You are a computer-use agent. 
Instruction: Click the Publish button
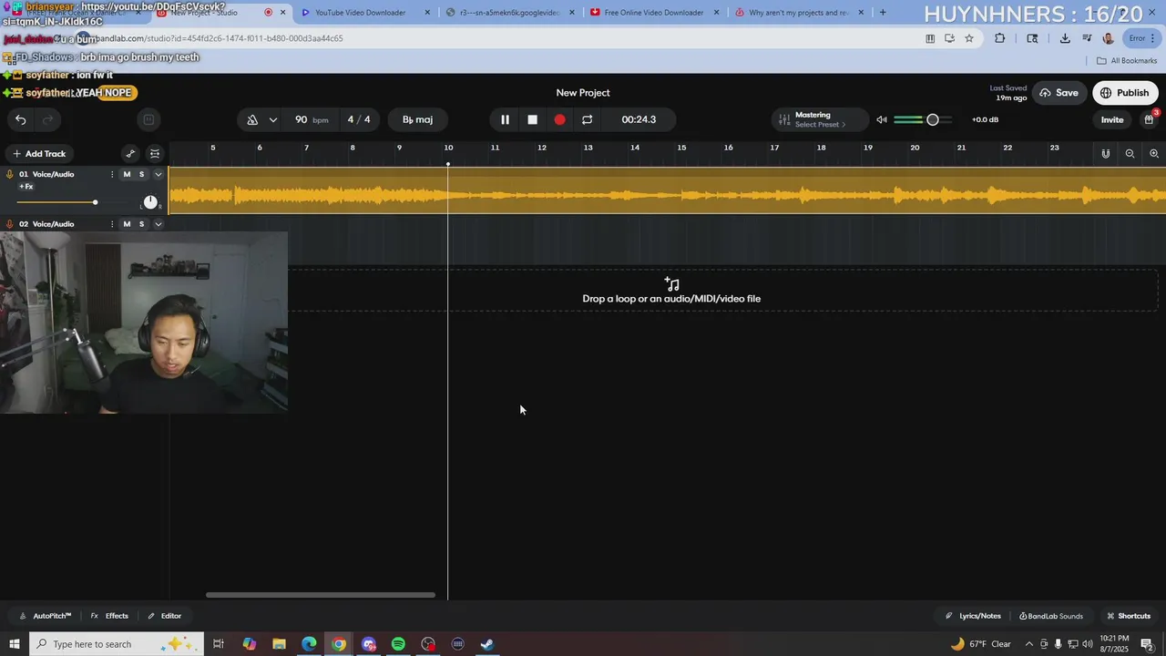(x=1125, y=93)
